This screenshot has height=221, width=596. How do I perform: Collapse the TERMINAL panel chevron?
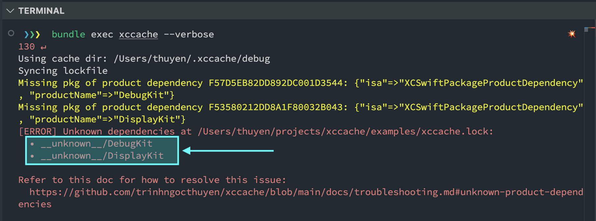10,11
